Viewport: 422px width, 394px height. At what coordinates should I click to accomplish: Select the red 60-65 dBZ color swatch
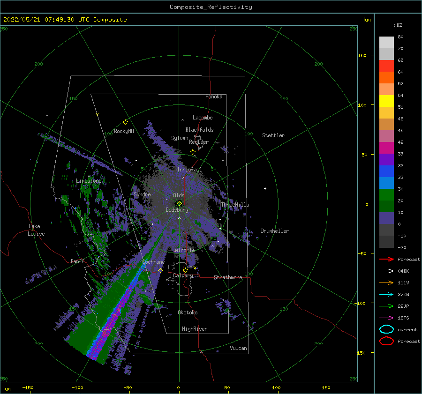[386, 66]
